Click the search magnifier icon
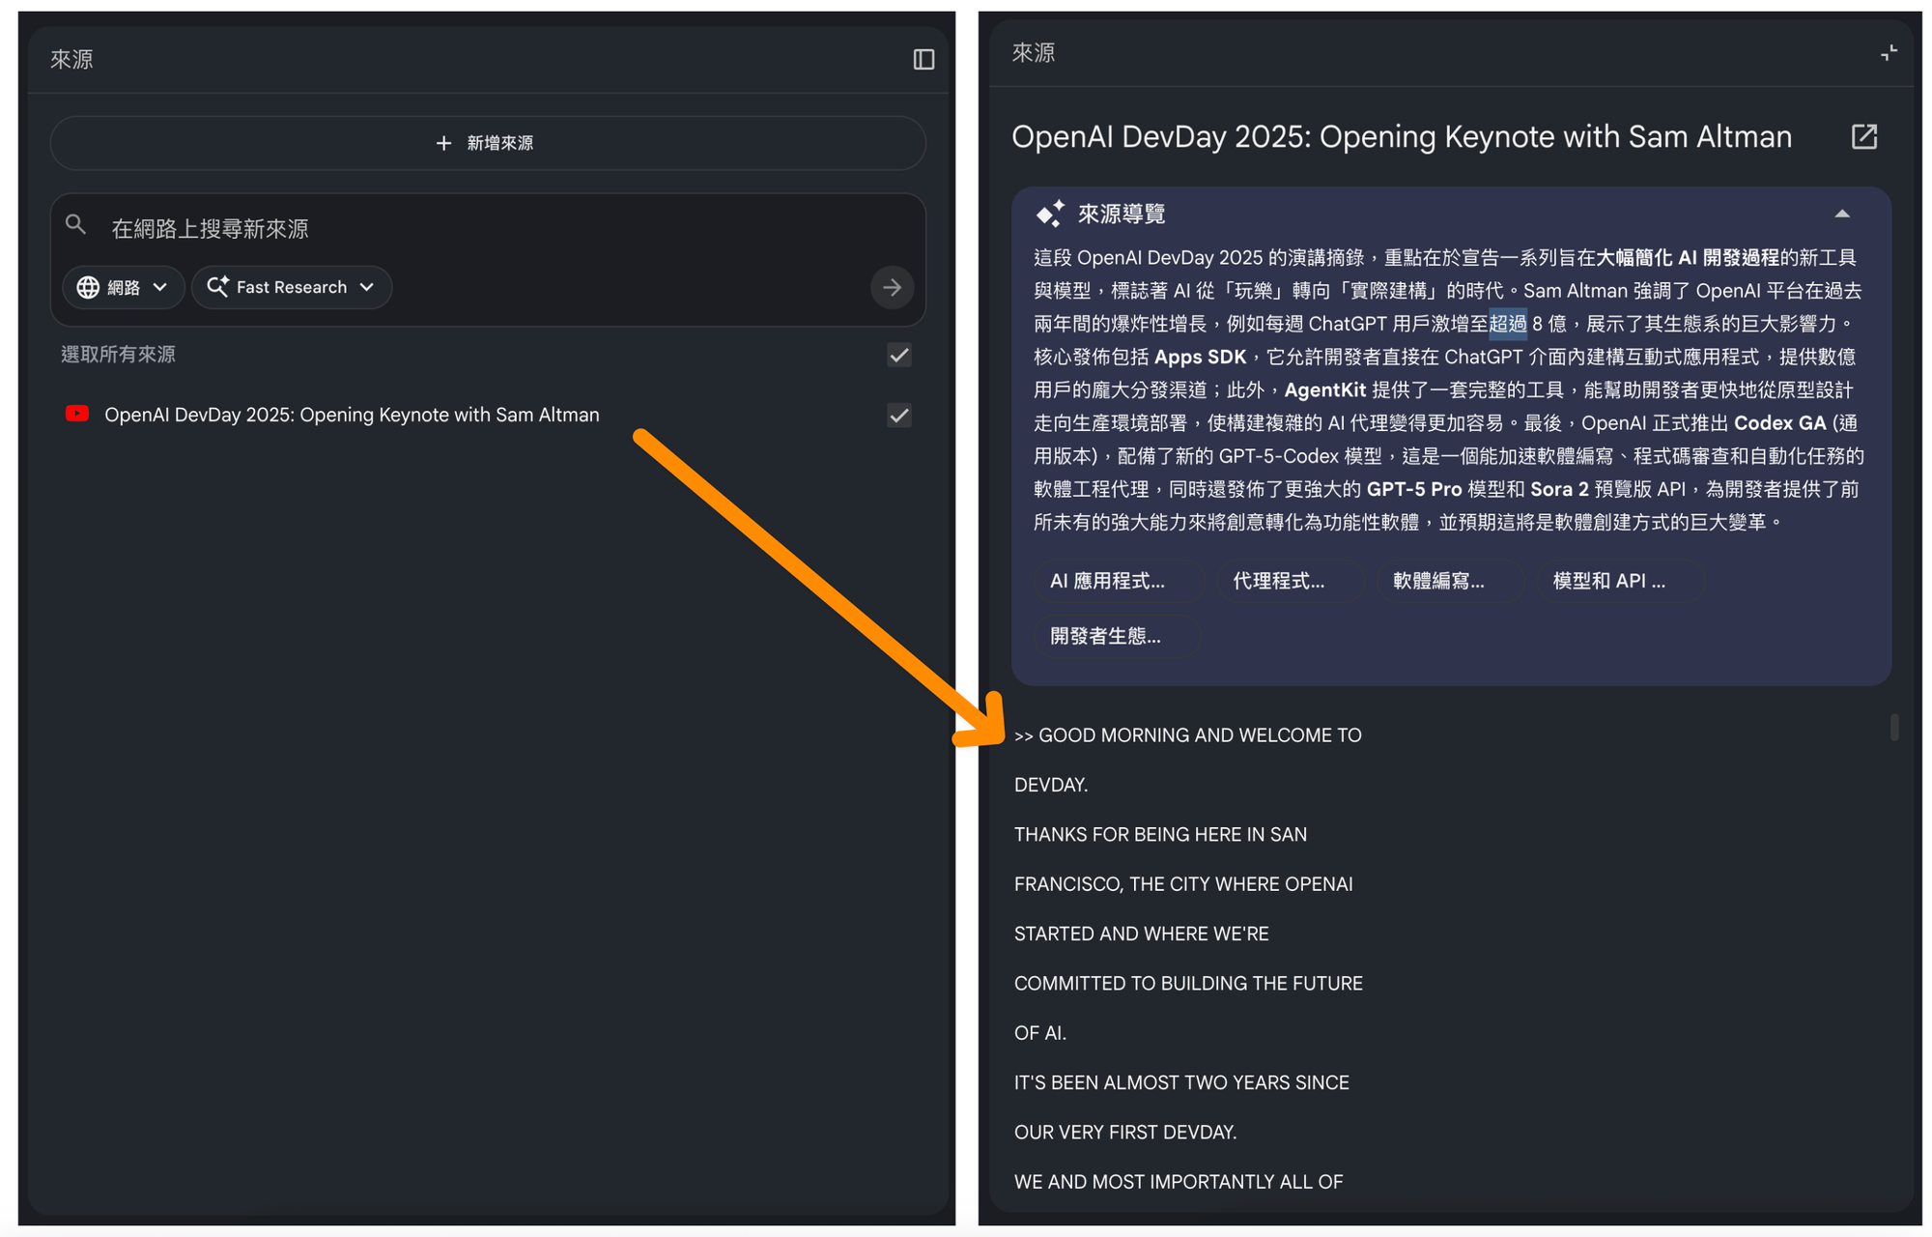The width and height of the screenshot is (1932, 1237). [75, 226]
